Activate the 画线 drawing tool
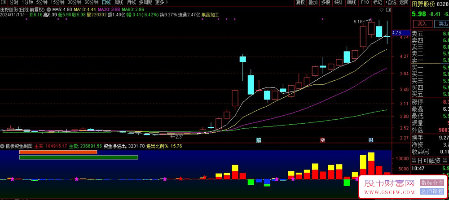The width and height of the screenshot is (449, 200). coord(352,3)
